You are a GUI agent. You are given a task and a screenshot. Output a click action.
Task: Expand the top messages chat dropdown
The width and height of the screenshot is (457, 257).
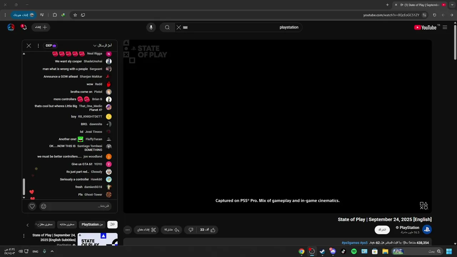click(x=102, y=46)
